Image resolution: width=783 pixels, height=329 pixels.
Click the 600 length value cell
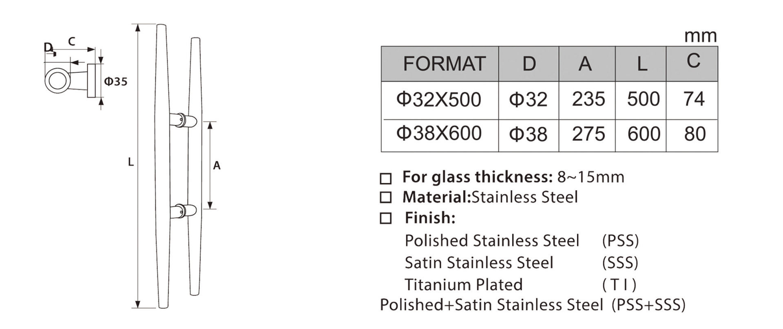tap(641, 135)
